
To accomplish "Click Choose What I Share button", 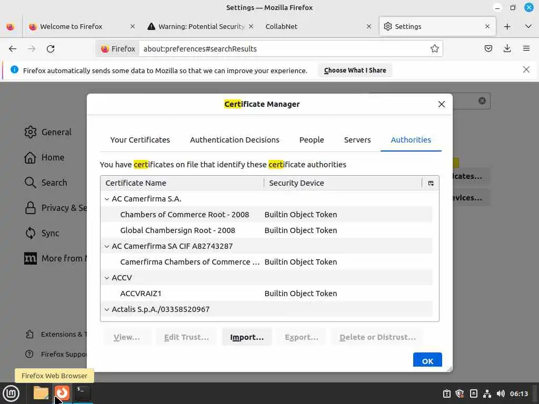I will click(x=355, y=70).
